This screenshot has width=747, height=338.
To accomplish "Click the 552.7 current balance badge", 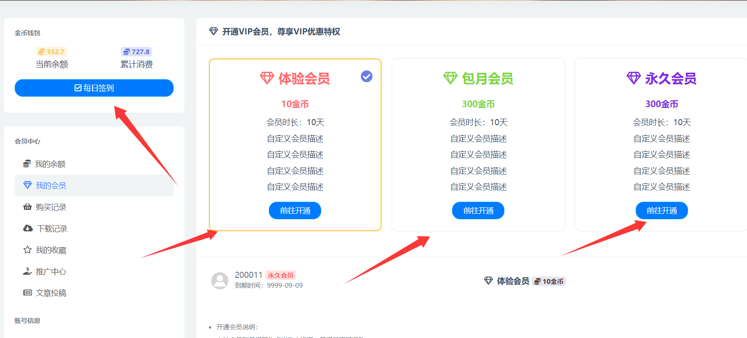I will tap(52, 52).
